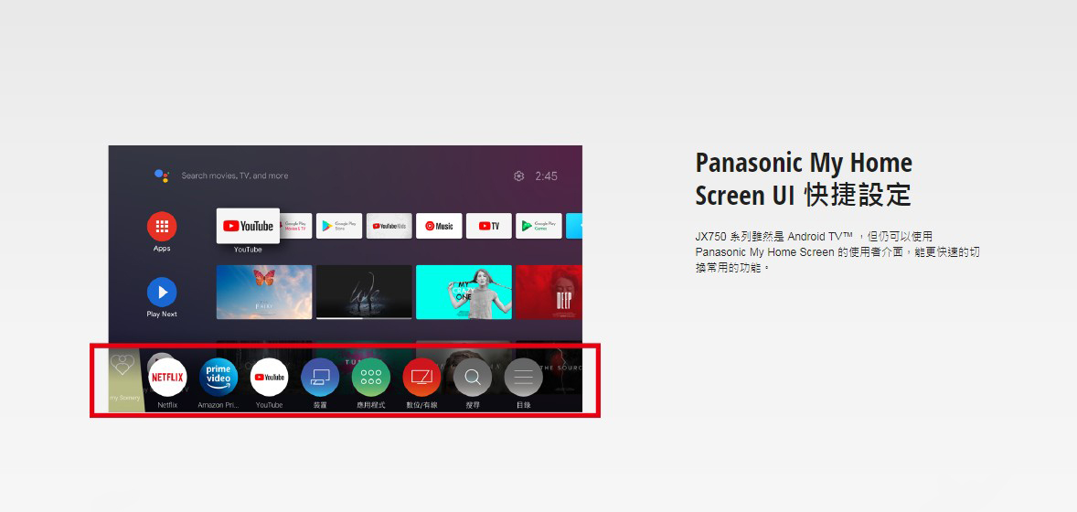Image resolution: width=1077 pixels, height=512 pixels.
Task: Select the blue 裝置 devices icon
Action: click(320, 378)
